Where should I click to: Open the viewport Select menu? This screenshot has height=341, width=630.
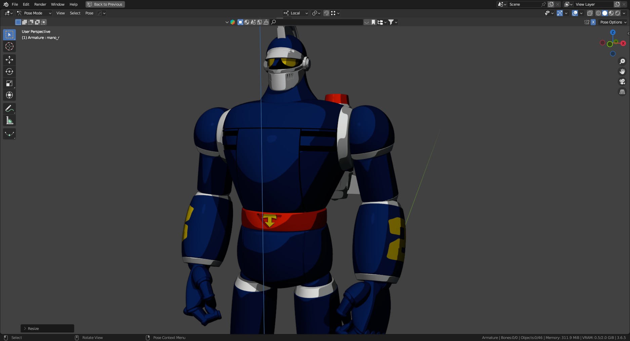coord(75,13)
